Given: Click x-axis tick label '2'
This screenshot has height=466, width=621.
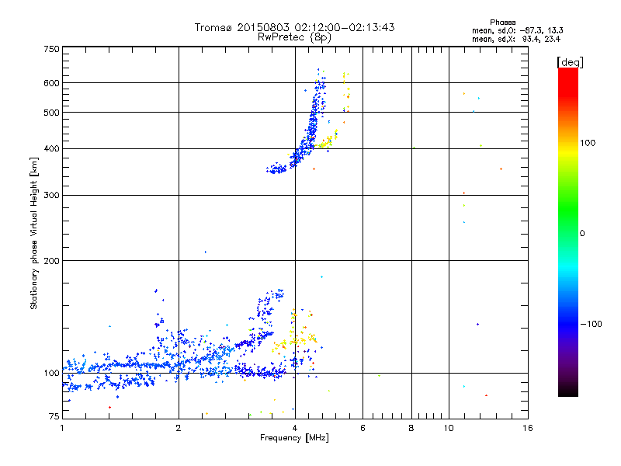Looking at the screenshot, I should point(179,428).
